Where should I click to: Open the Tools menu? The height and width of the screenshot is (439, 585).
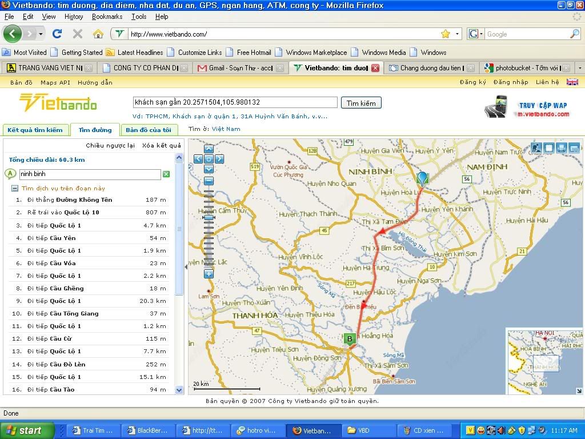click(139, 17)
